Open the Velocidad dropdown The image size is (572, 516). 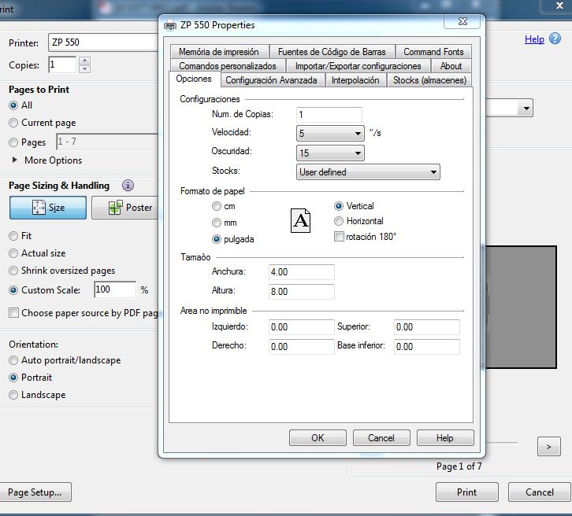(330, 134)
